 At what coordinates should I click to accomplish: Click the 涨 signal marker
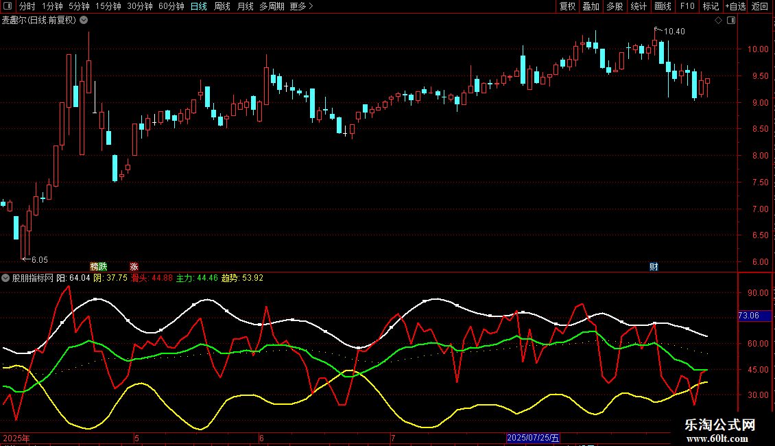click(134, 267)
